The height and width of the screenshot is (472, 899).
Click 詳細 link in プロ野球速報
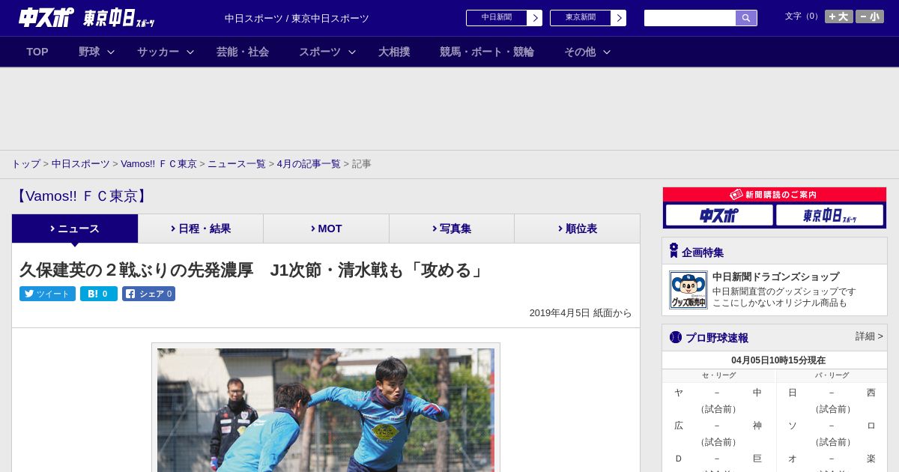click(x=869, y=336)
